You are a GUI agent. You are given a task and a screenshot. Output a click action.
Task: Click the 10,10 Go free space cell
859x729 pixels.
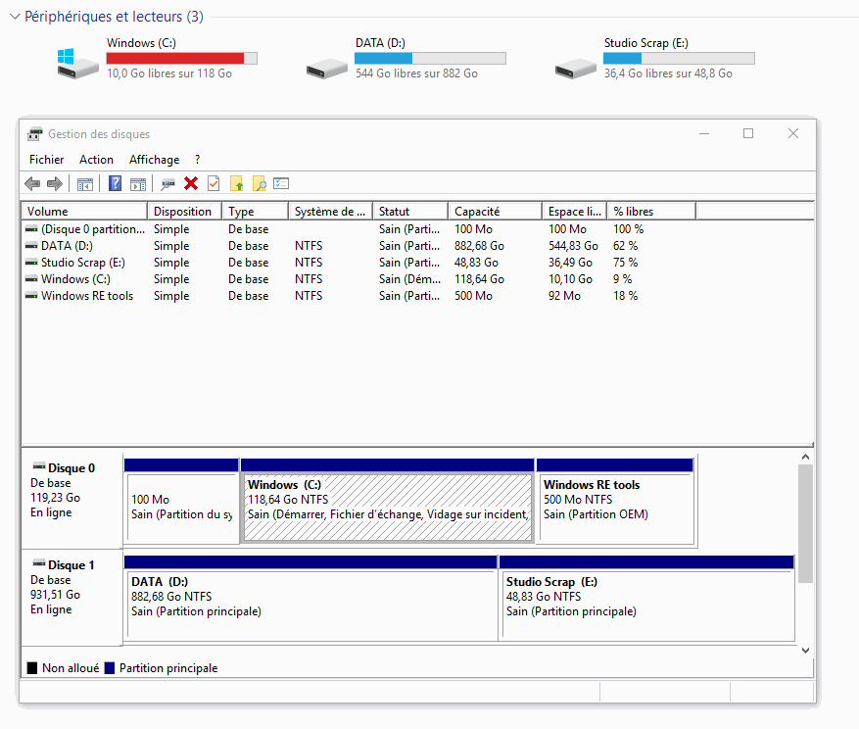click(x=570, y=279)
